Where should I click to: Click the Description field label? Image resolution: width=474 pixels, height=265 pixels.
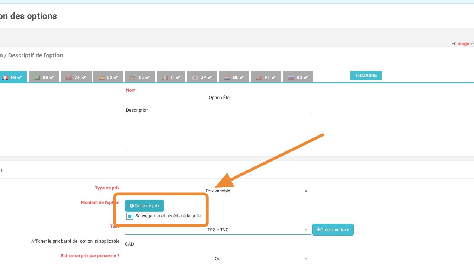point(137,110)
